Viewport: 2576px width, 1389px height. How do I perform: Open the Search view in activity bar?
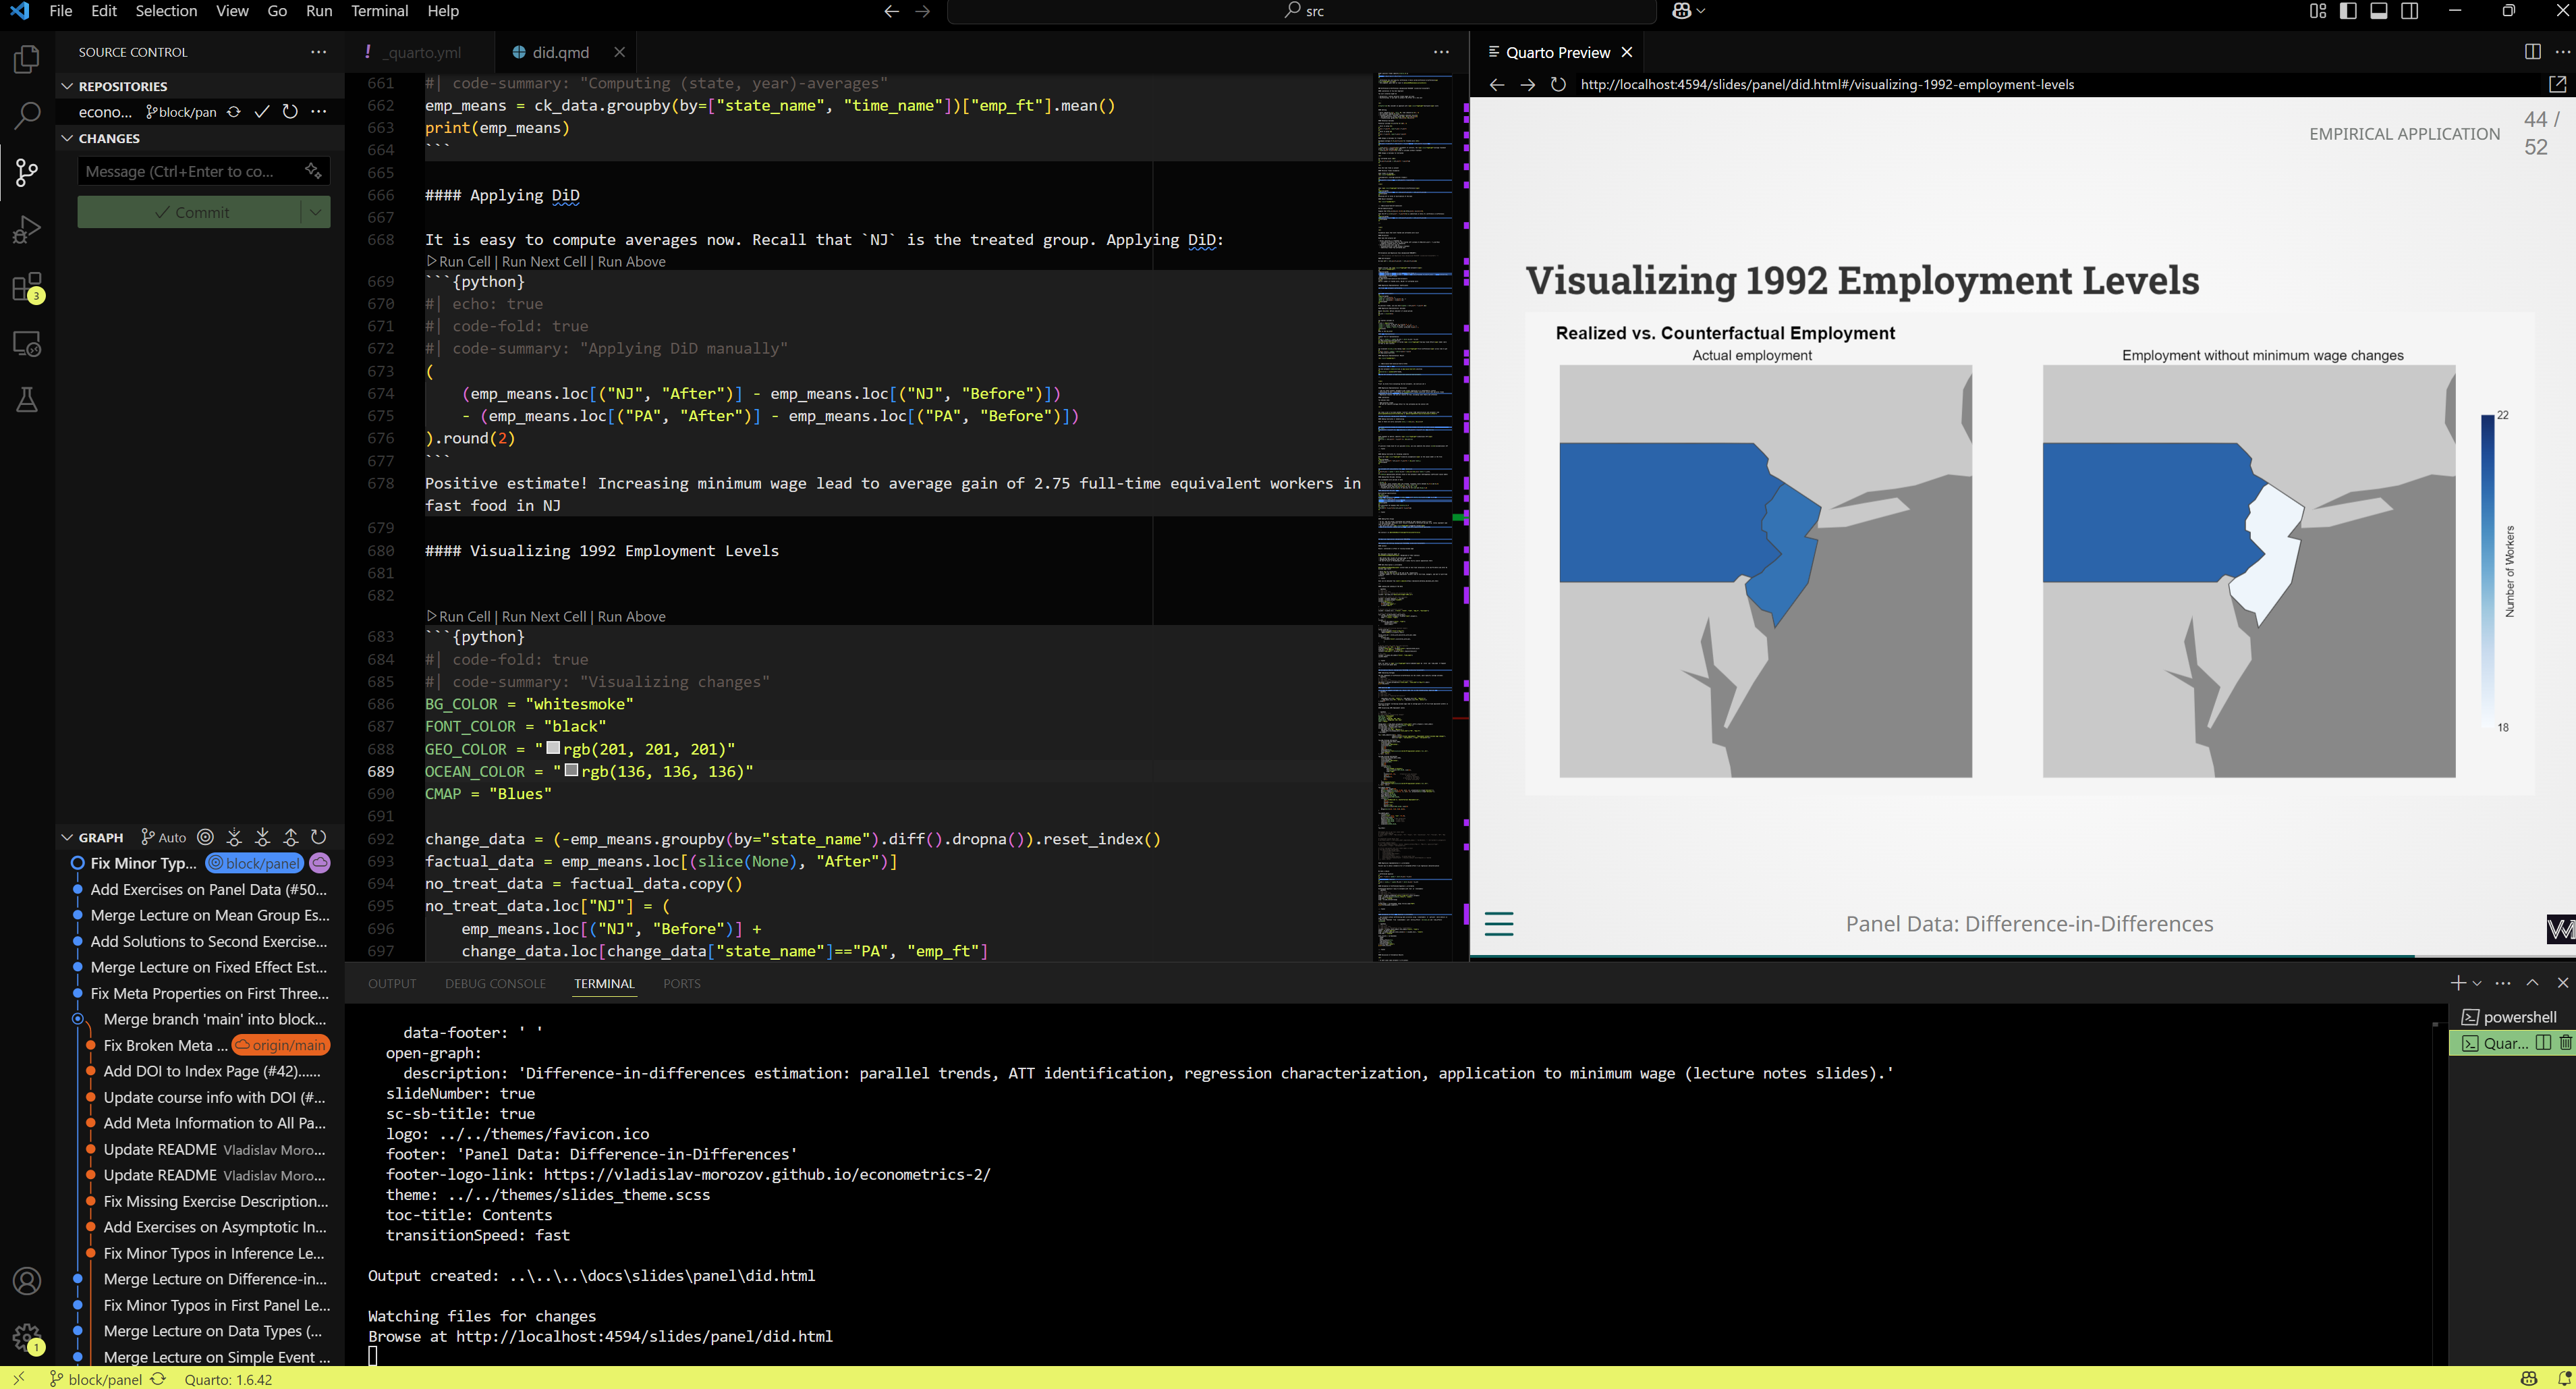coord(27,116)
